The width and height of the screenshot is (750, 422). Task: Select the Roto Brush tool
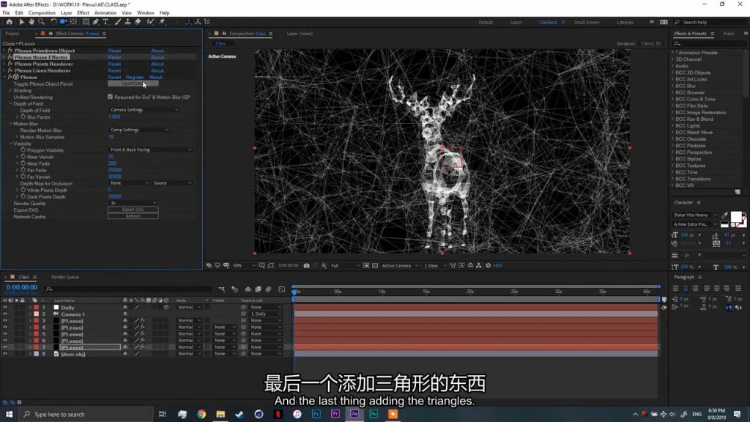point(150,21)
